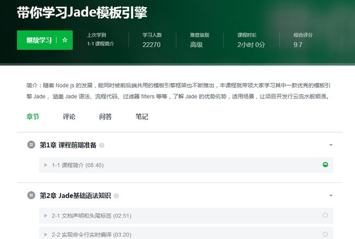Click the info dot after Jade基础语法知识
This screenshot has width=355, height=239.
116,196
